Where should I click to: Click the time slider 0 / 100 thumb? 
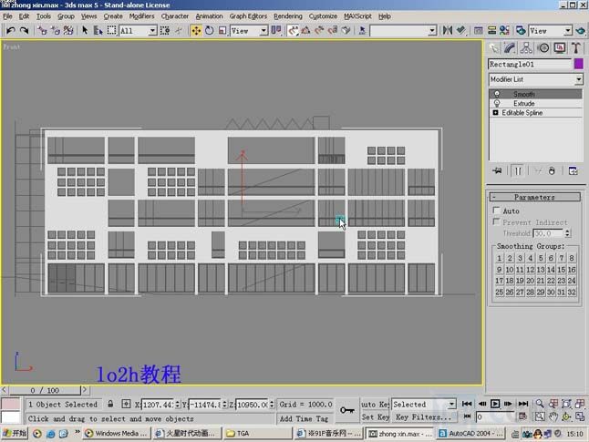pos(45,390)
